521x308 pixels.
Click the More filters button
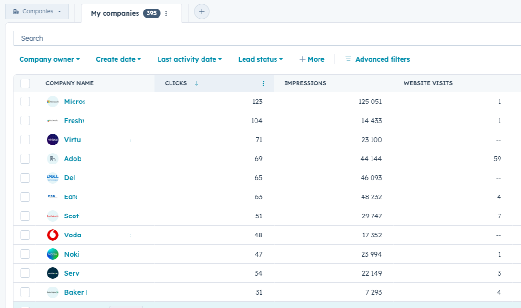tap(312, 59)
